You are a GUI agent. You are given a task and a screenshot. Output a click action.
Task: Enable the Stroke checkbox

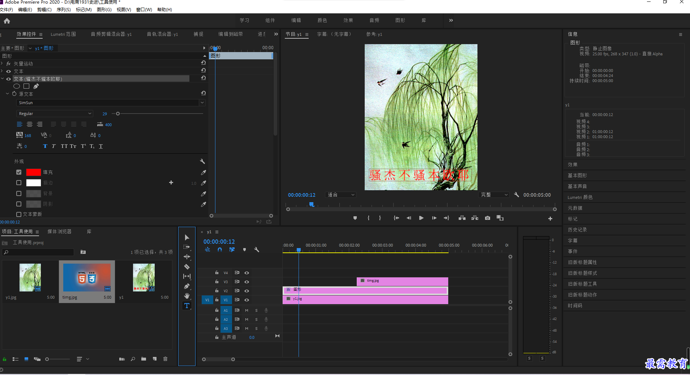click(x=19, y=183)
